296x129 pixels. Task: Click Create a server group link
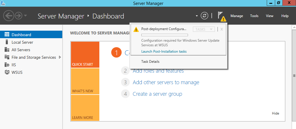(x=158, y=94)
